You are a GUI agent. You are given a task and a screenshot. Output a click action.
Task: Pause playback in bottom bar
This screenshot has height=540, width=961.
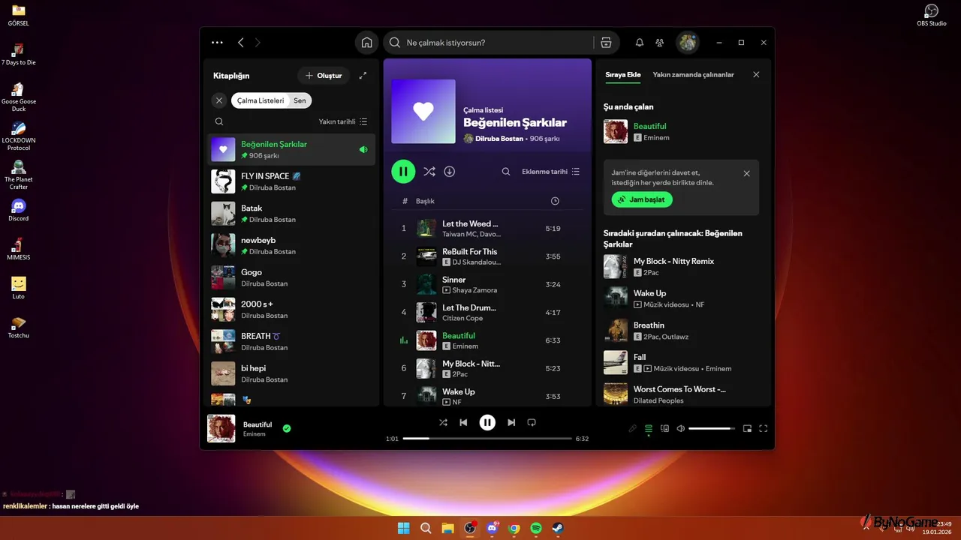[x=487, y=422]
